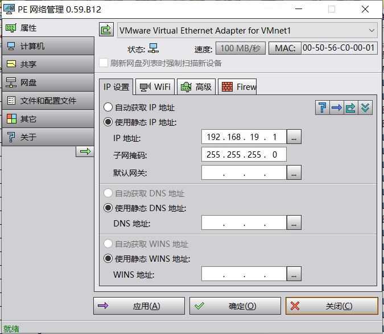Click the MAC button

click(285, 48)
